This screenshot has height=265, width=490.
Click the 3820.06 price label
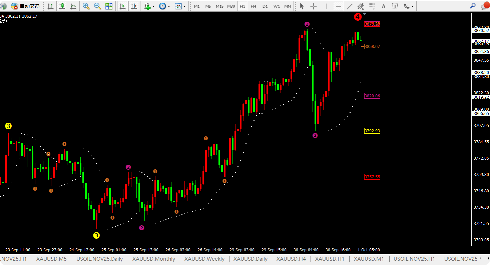click(x=372, y=96)
